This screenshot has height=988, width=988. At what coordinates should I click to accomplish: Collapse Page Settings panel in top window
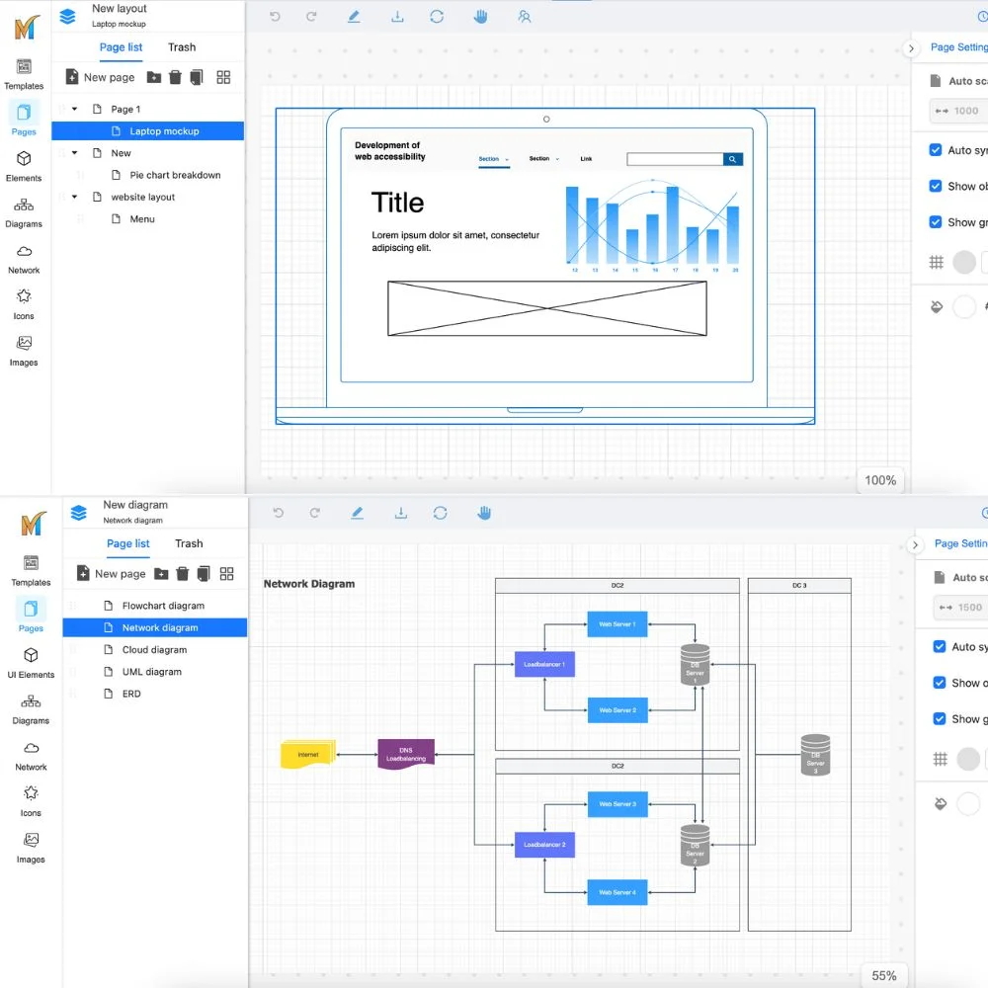tap(911, 48)
